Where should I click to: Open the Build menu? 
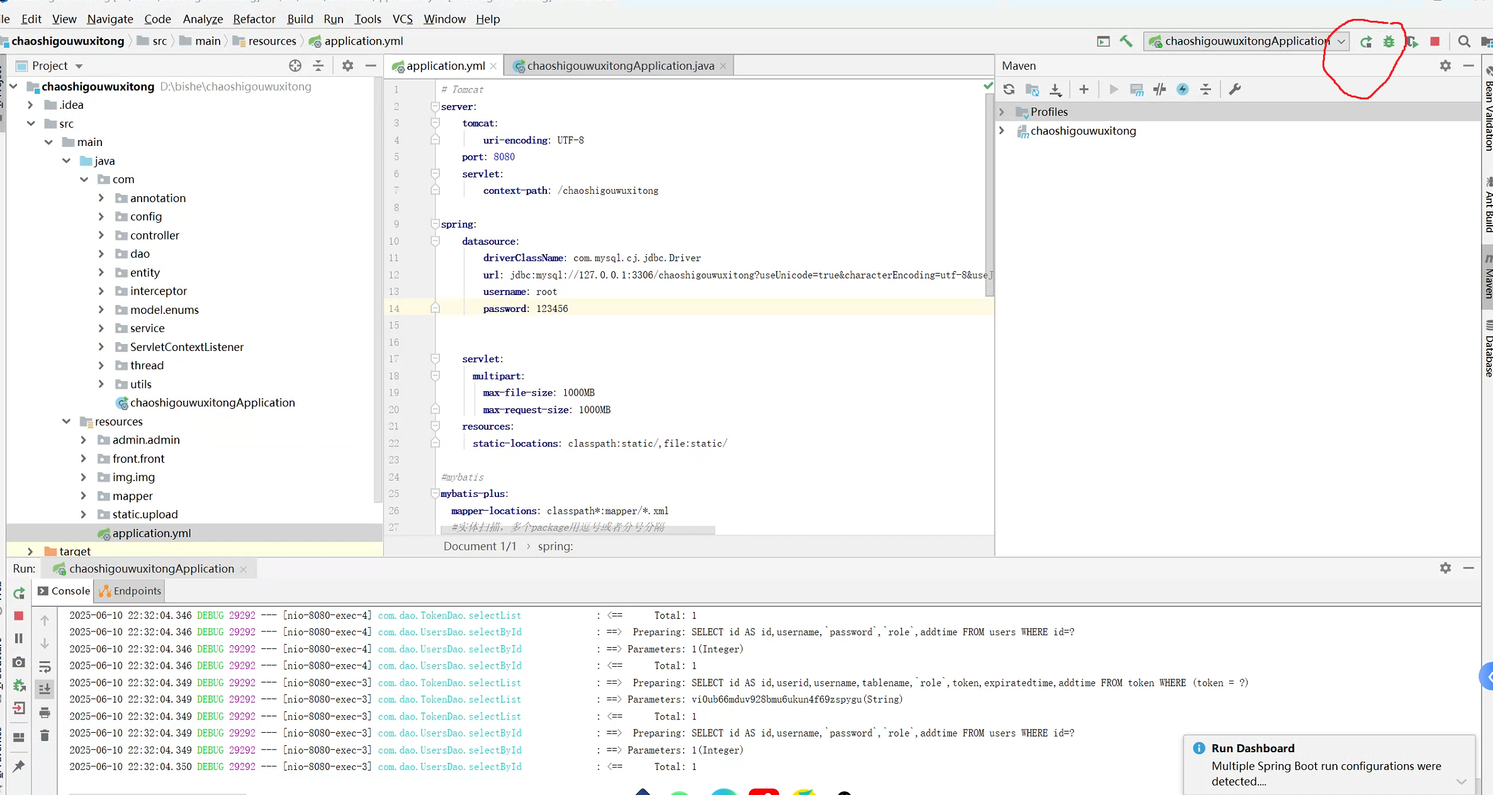coord(300,19)
